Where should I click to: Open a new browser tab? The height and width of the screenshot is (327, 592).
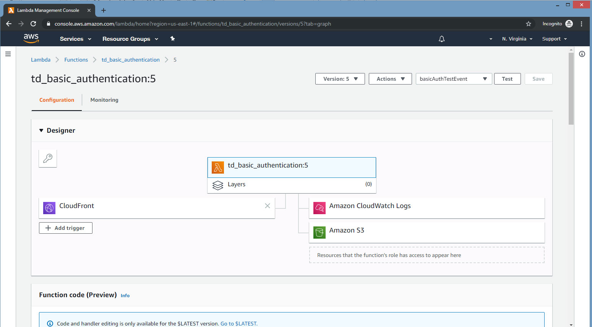104,10
